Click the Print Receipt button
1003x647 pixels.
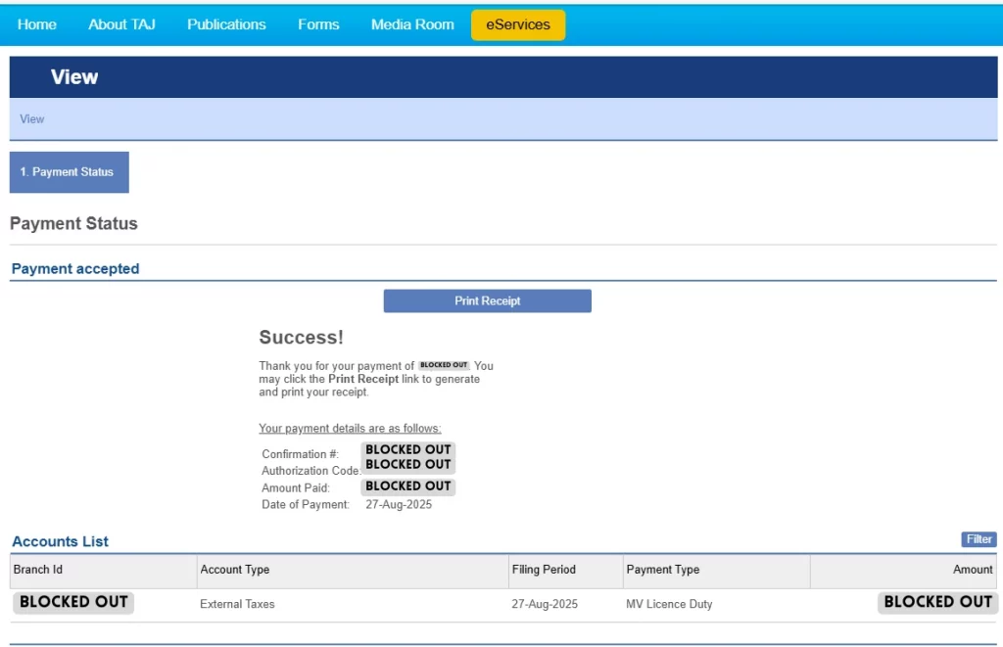pos(487,301)
